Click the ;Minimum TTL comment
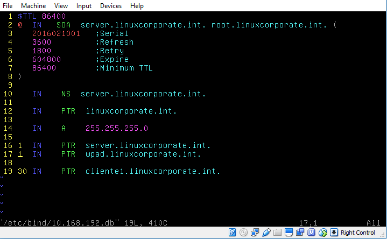The height and width of the screenshot is (239, 387). click(x=124, y=68)
